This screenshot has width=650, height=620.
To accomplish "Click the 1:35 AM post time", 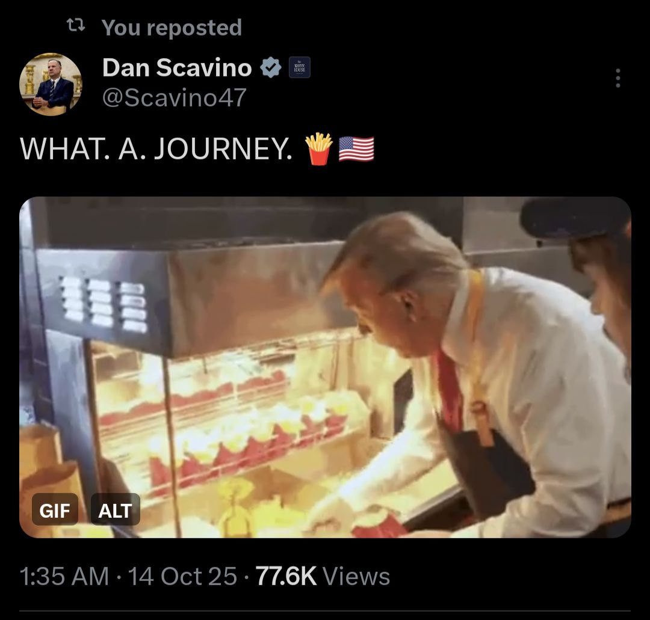I will coord(64,576).
